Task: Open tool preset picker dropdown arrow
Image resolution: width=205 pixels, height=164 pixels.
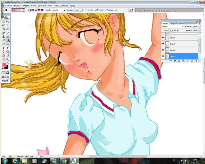Action: pyautogui.click(x=9, y=10)
